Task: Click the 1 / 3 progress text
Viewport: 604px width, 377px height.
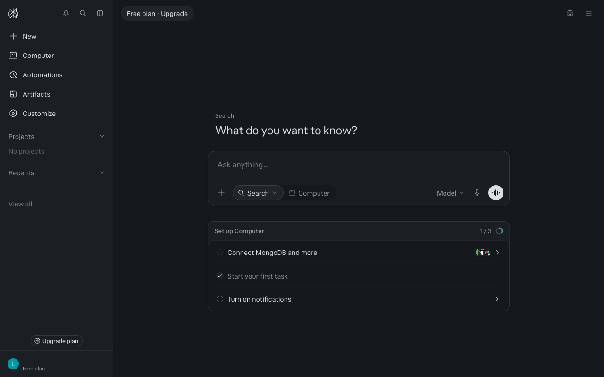Action: pos(486,231)
